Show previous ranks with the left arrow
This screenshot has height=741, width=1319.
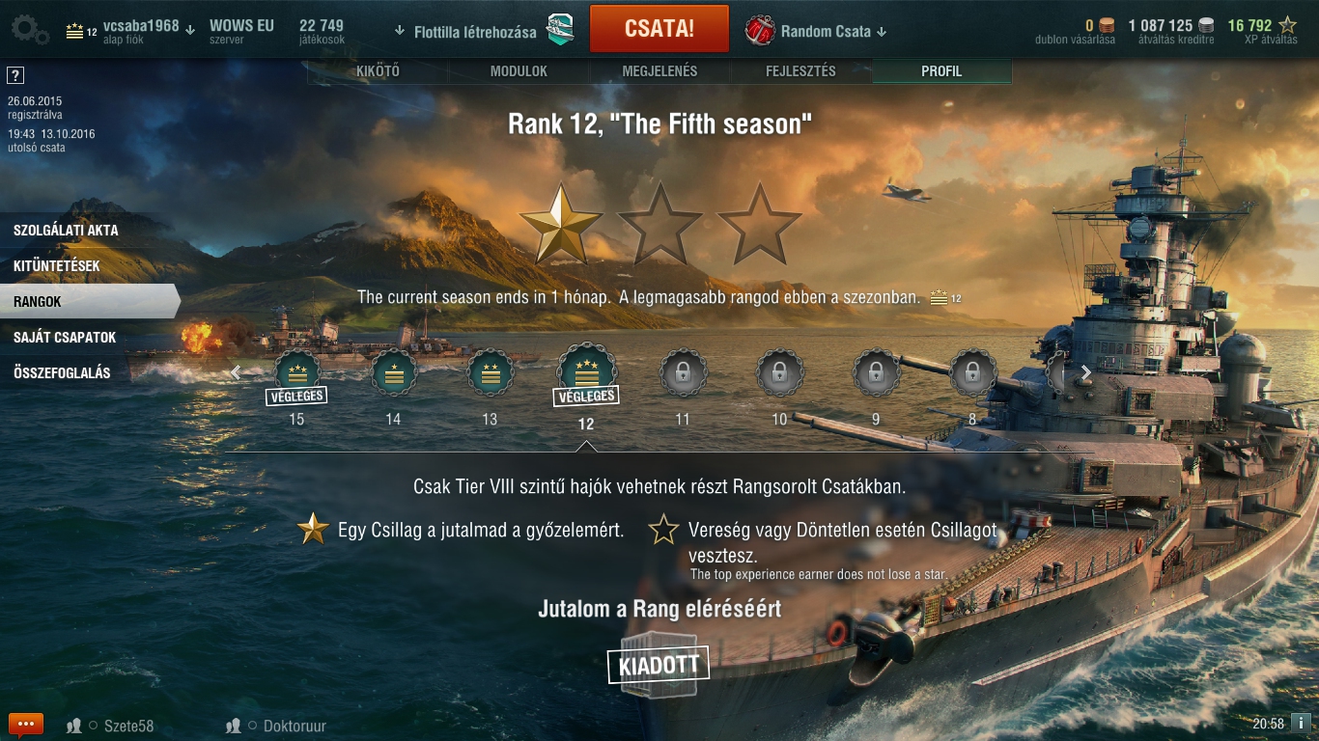tap(236, 372)
